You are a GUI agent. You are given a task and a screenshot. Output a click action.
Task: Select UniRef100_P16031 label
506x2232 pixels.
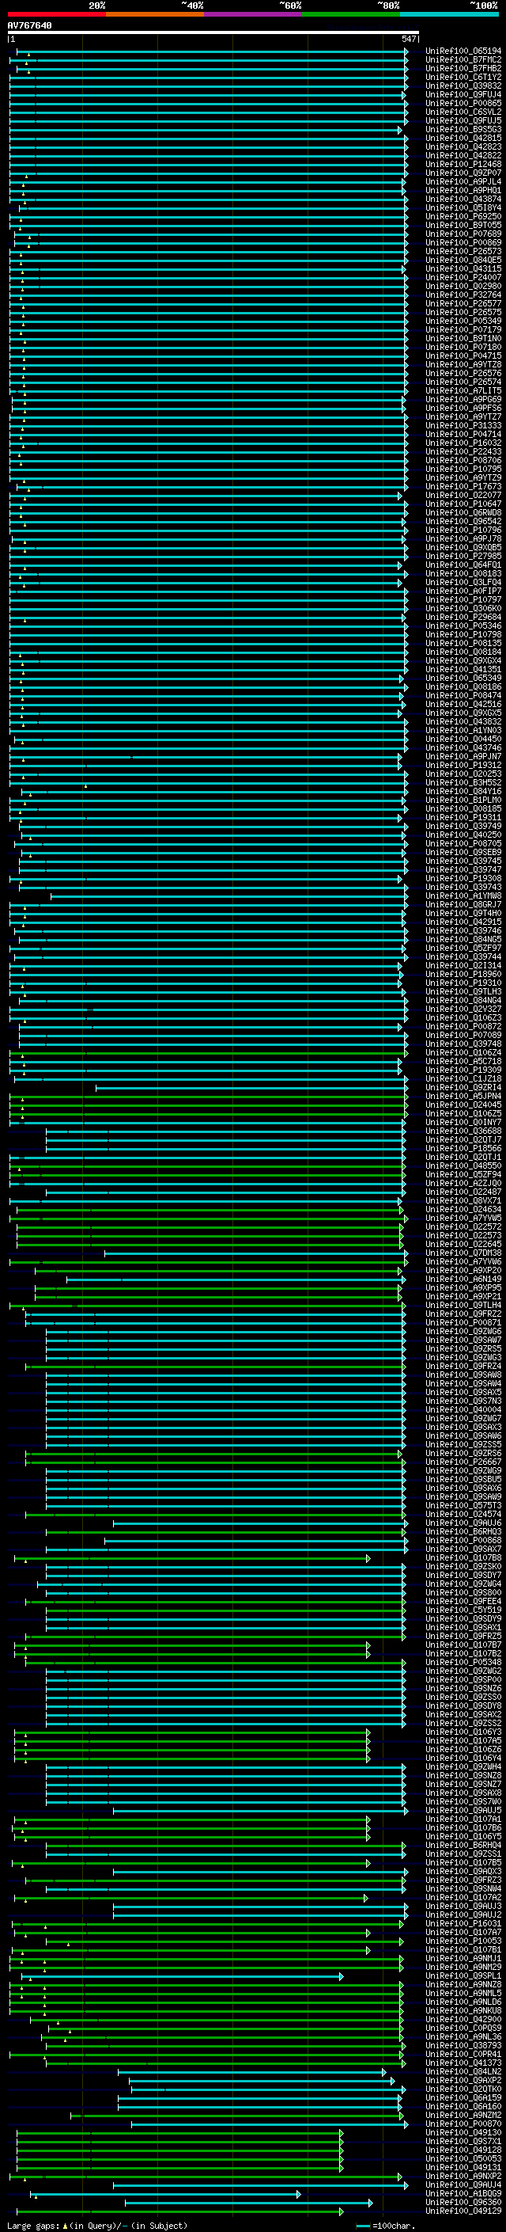coord(463,1923)
